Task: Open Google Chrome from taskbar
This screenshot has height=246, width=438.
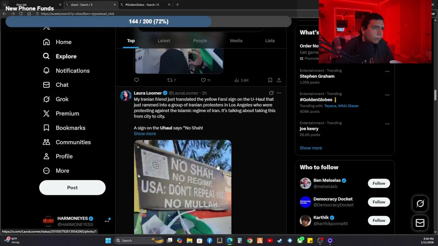Action: [x=250, y=241]
